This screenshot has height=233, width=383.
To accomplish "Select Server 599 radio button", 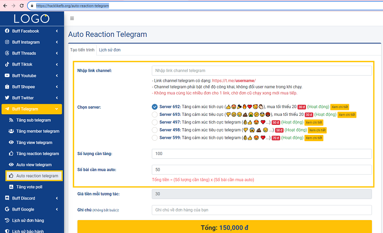I will pyautogui.click(x=154, y=138).
